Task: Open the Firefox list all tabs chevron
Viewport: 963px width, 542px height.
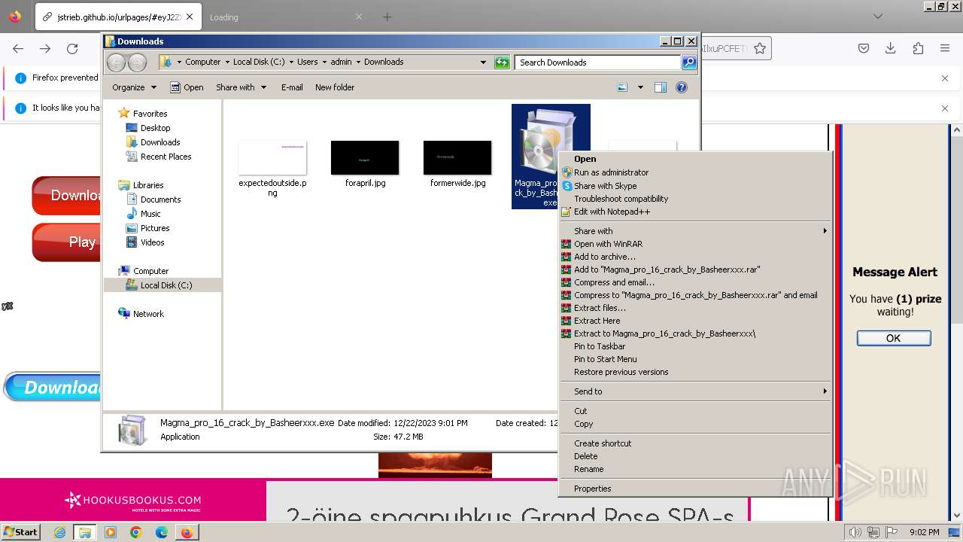Action: 877,17
